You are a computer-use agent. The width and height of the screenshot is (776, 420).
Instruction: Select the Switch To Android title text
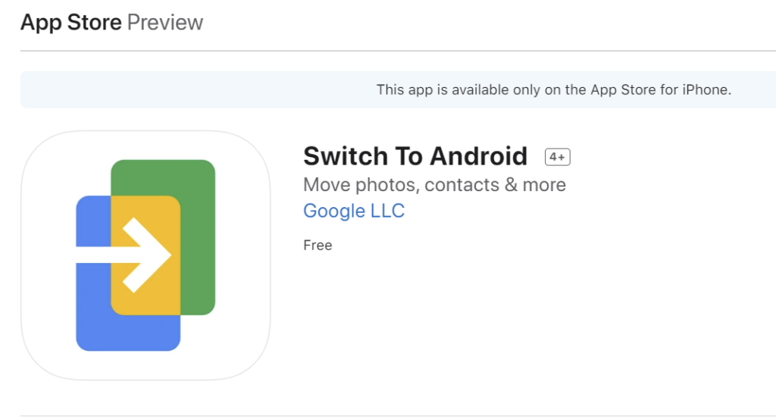pos(415,156)
